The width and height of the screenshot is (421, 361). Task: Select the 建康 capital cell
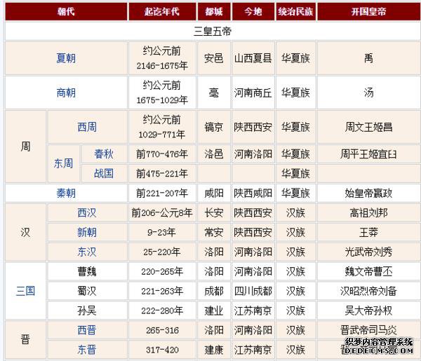click(x=214, y=350)
